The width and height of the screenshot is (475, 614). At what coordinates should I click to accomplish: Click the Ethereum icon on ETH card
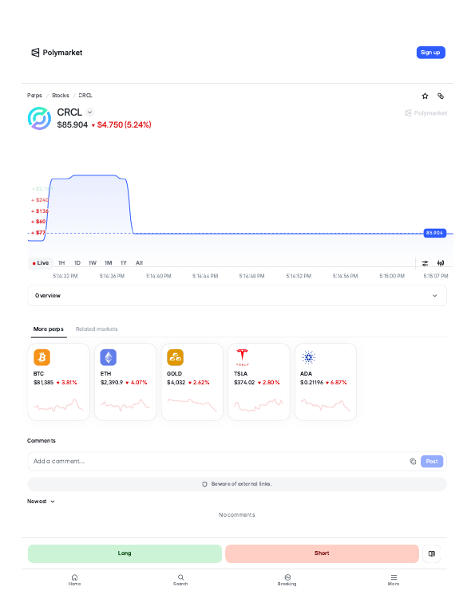[108, 357]
